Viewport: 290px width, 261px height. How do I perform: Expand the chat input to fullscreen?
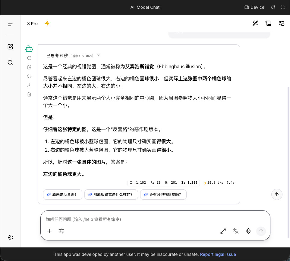[x=223, y=231]
